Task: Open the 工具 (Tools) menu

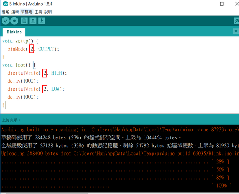Action: coord(38,12)
